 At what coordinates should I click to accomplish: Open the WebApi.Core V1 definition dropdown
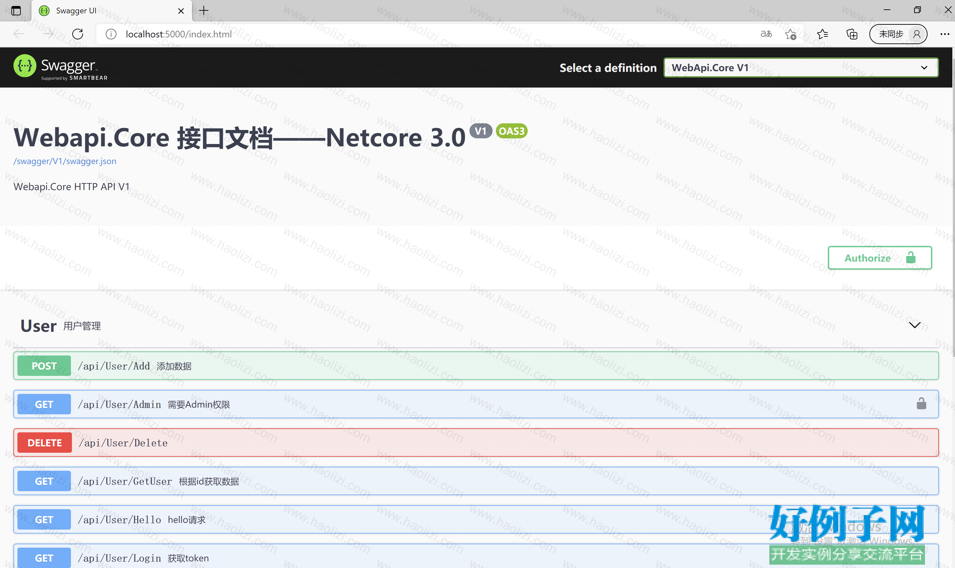tap(801, 68)
